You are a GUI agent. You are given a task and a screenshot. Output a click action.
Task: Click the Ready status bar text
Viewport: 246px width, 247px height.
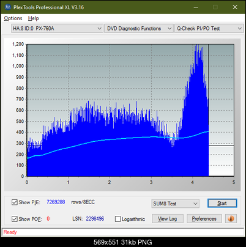(10, 232)
